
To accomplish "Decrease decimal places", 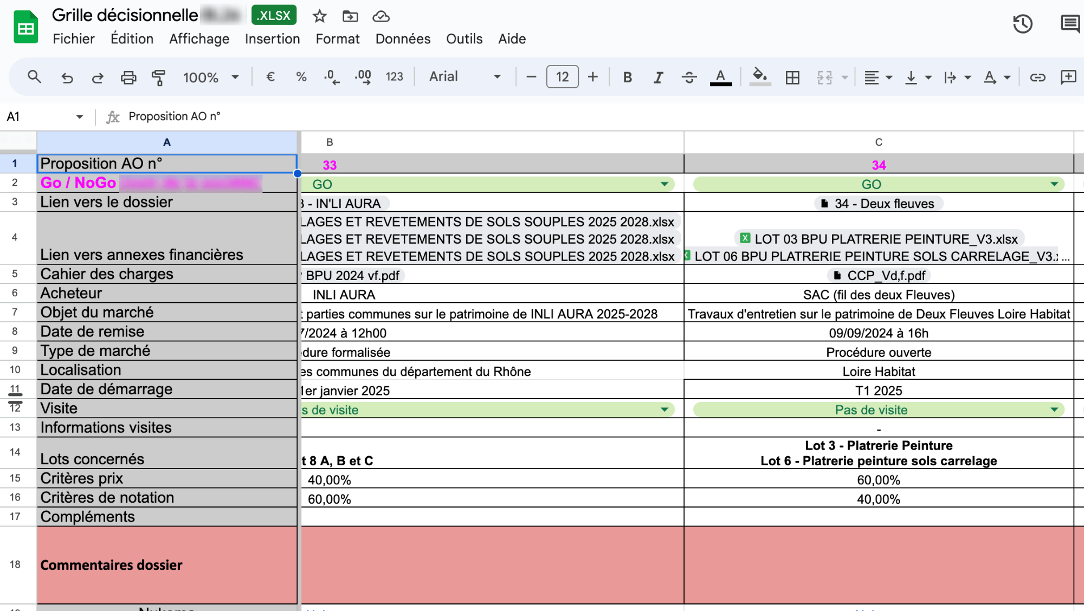I will 332,77.
